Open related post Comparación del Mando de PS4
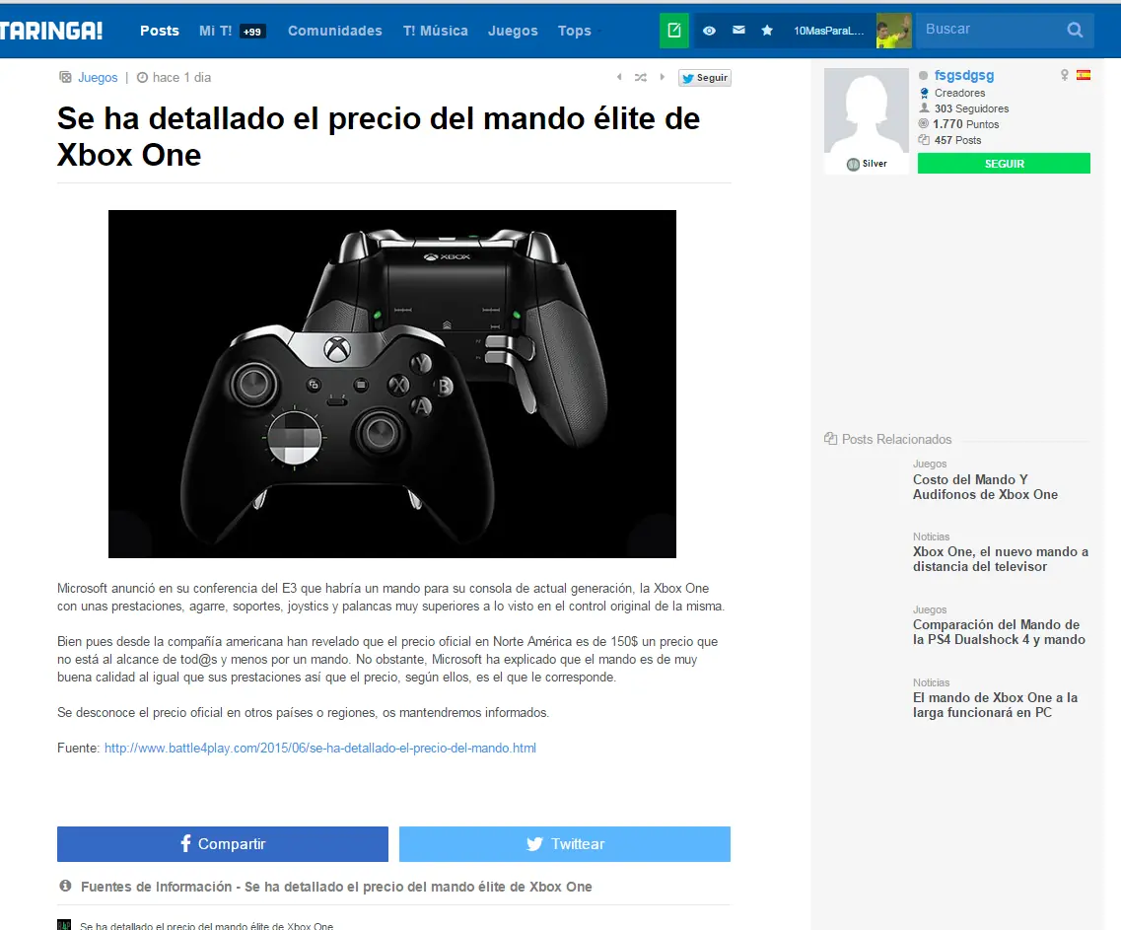Image resolution: width=1121 pixels, height=930 pixels. click(x=999, y=632)
